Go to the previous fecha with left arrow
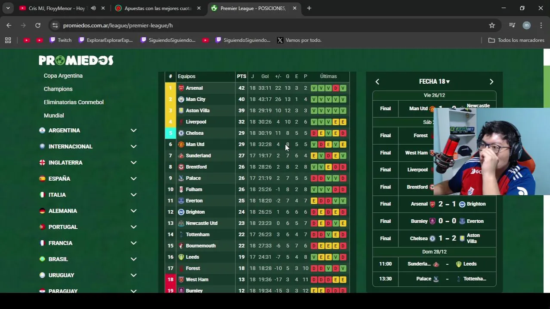The height and width of the screenshot is (309, 550). (377, 82)
